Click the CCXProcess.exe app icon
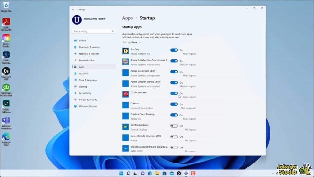Screen dimensions: 314x177 [125, 94]
